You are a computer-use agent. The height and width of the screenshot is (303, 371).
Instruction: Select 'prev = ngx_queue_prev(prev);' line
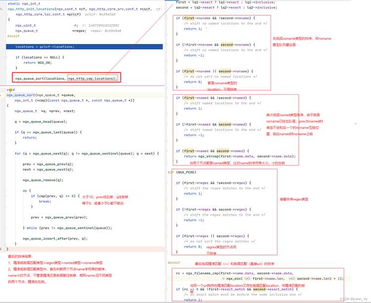(59, 217)
